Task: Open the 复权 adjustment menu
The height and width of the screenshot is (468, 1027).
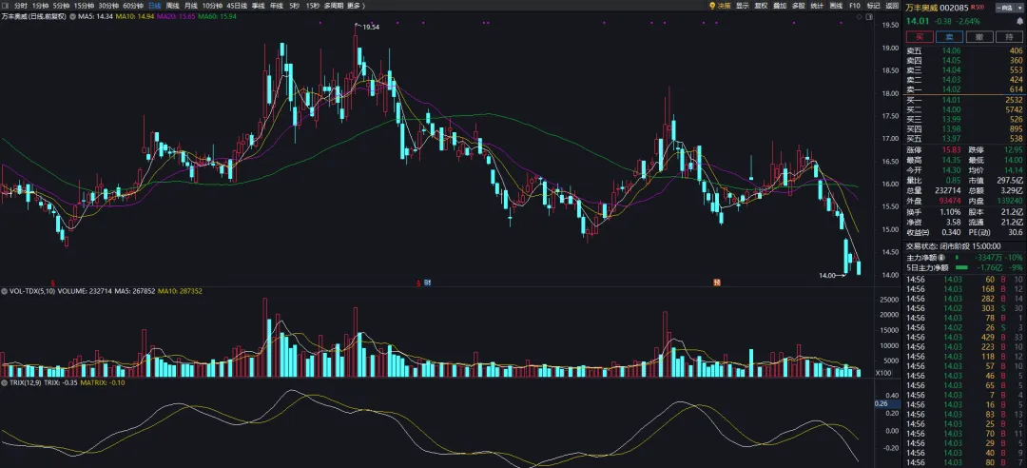Action: [x=761, y=6]
